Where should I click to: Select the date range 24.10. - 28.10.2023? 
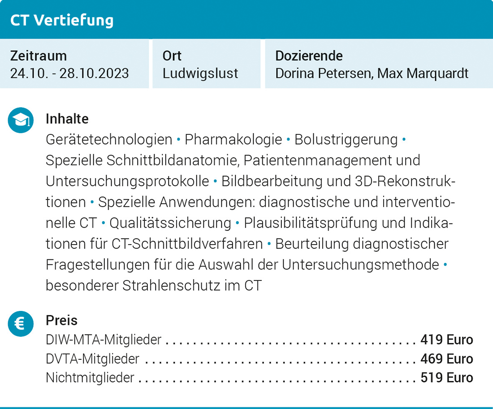[x=69, y=73]
